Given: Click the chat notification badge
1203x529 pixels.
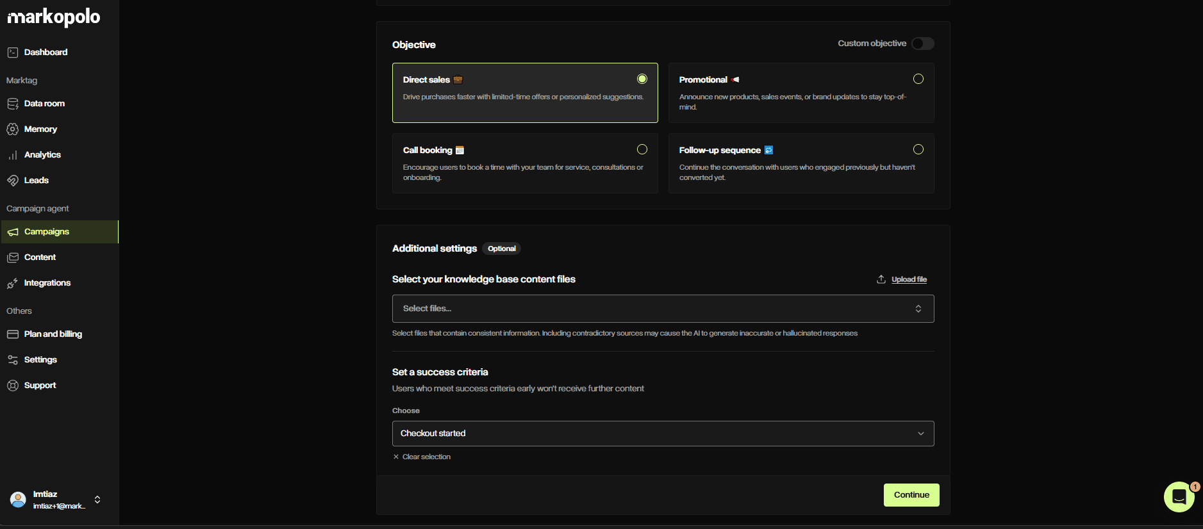Looking at the screenshot, I should 1195,487.
